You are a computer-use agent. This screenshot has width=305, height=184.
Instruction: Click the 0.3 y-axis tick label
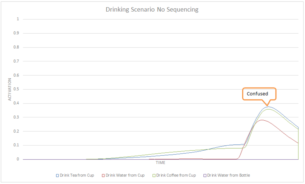point(16,117)
